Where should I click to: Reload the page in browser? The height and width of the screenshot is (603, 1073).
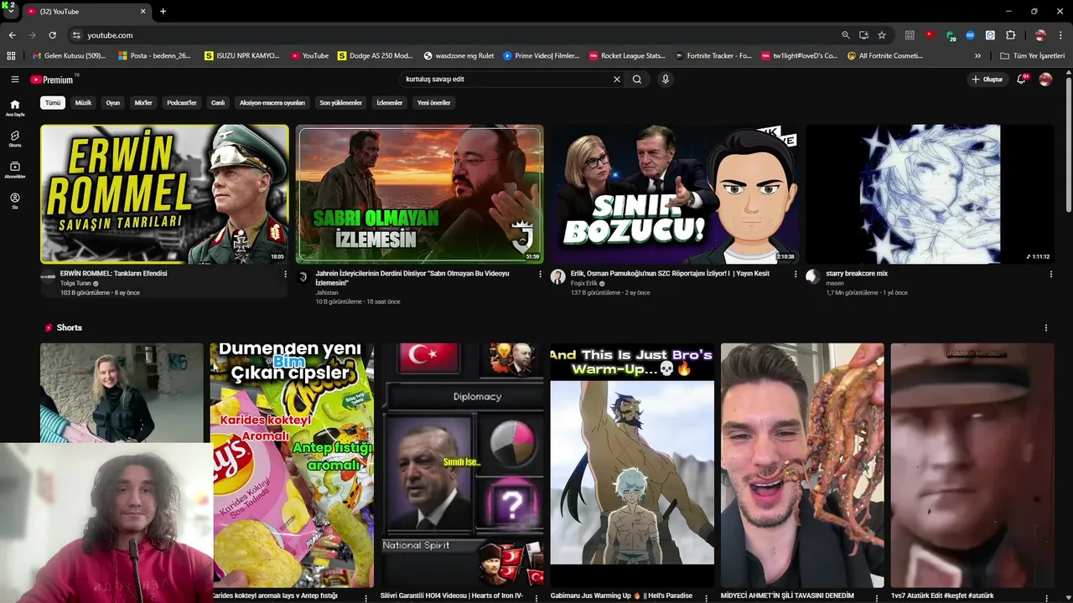pyautogui.click(x=52, y=35)
